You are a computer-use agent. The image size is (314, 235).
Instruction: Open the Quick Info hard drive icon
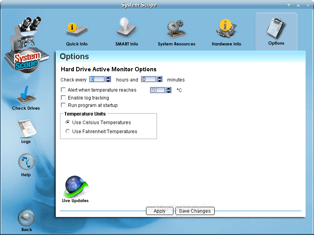point(77,29)
